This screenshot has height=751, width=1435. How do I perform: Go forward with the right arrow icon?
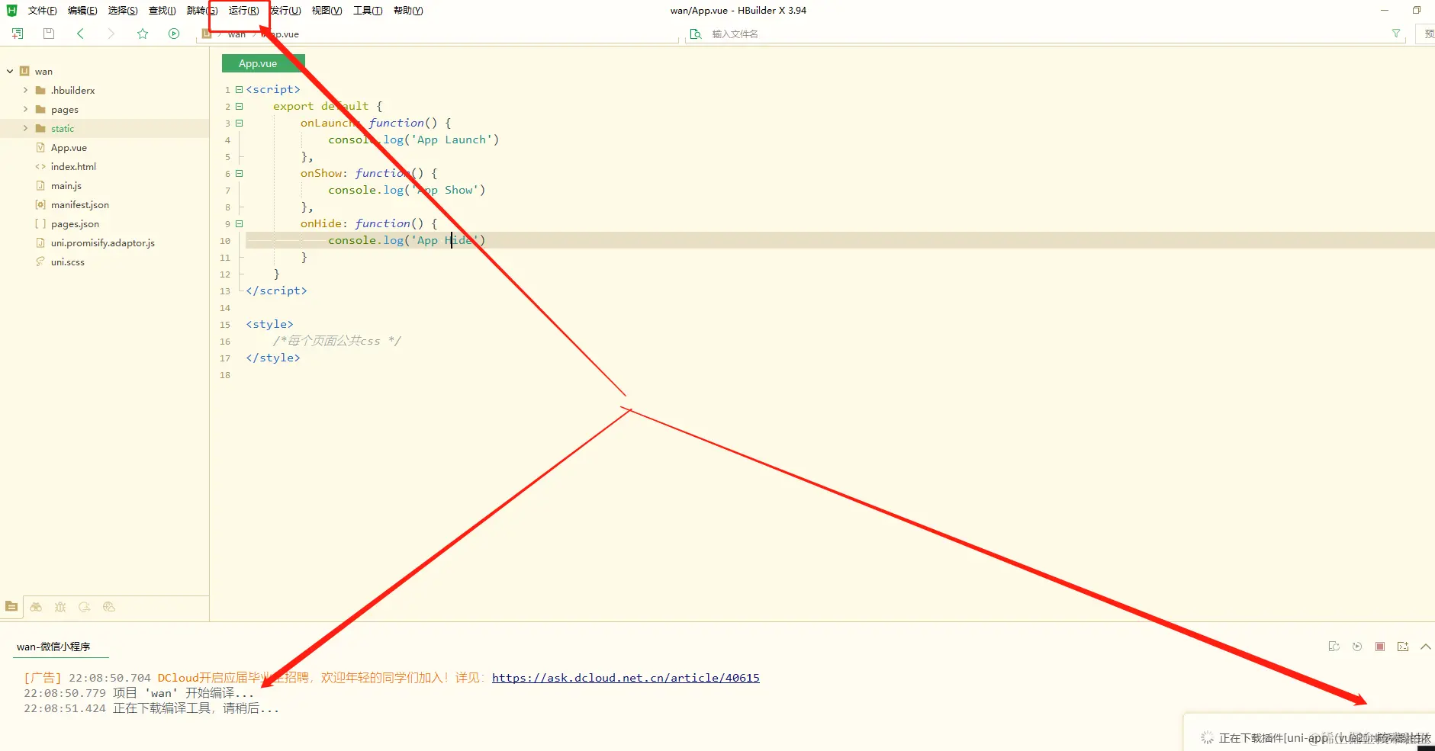111,34
